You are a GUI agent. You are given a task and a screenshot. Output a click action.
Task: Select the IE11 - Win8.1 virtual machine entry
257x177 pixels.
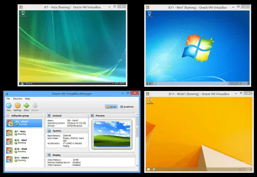tap(24, 159)
